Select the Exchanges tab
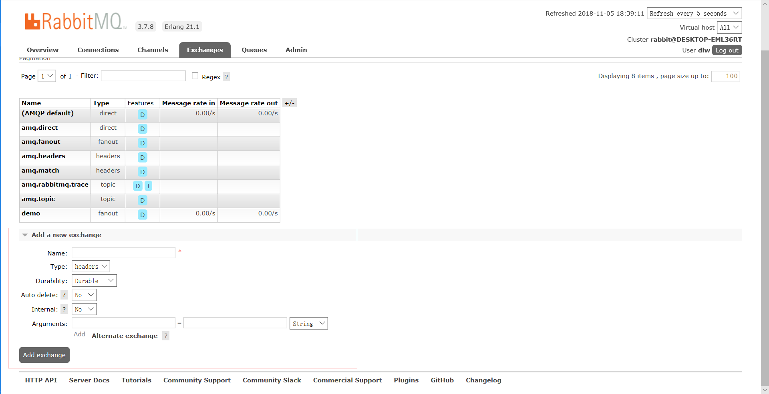The height and width of the screenshot is (394, 769). pos(205,50)
